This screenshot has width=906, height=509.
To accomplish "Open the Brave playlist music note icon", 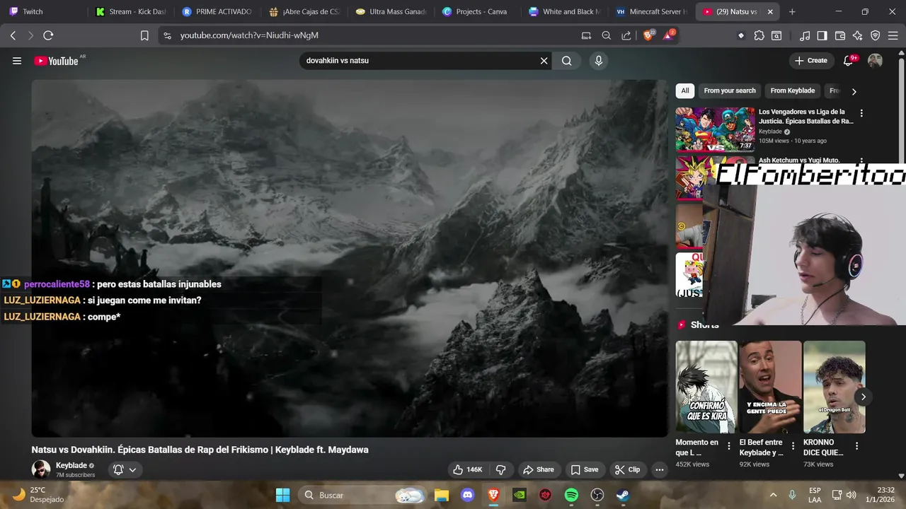I will (805, 35).
